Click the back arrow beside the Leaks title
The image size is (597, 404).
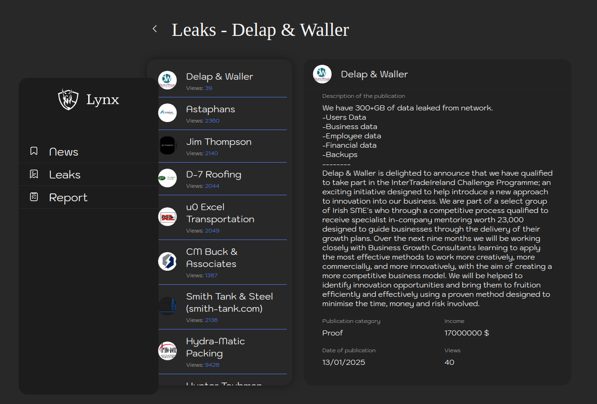point(155,29)
